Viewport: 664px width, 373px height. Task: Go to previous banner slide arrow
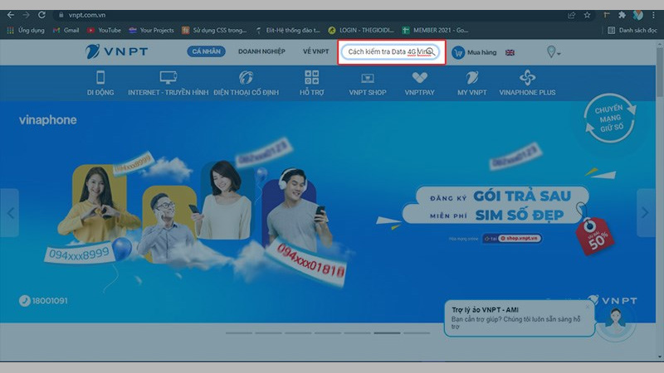click(11, 212)
